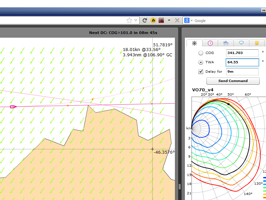Image resolution: width=266 pixels, height=200 pixels.
Task: Select the COG radio button
Action: pyautogui.click(x=201, y=53)
